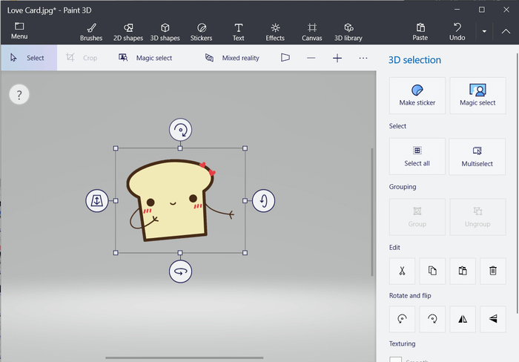Expand the dropdown arrow beside Undo
Image resolution: width=519 pixels, height=362 pixels.
[x=483, y=31]
